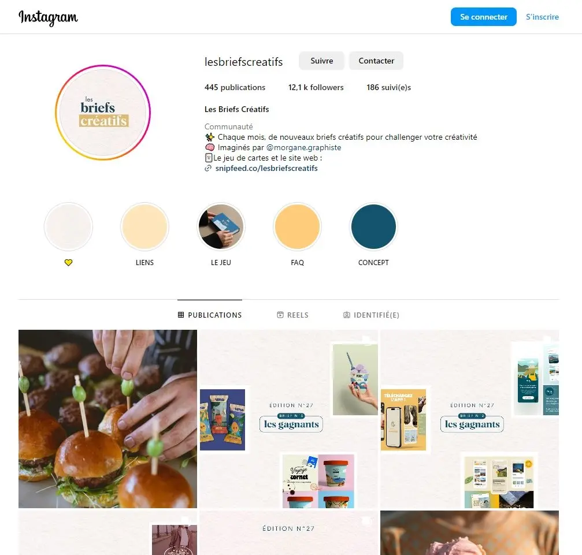Open the mini burgers post thumbnail
Viewport: 582px width, 555px height.
coord(107,419)
